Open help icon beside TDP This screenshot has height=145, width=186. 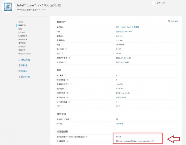[62, 106]
